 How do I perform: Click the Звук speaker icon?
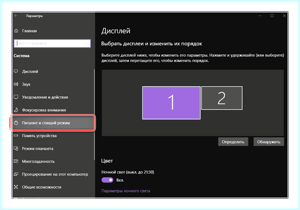point(16,84)
